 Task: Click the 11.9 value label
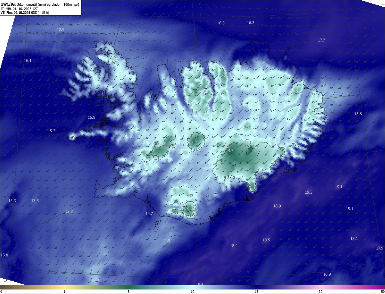[166, 241]
